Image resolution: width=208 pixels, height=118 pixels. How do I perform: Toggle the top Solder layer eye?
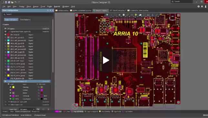10,90
